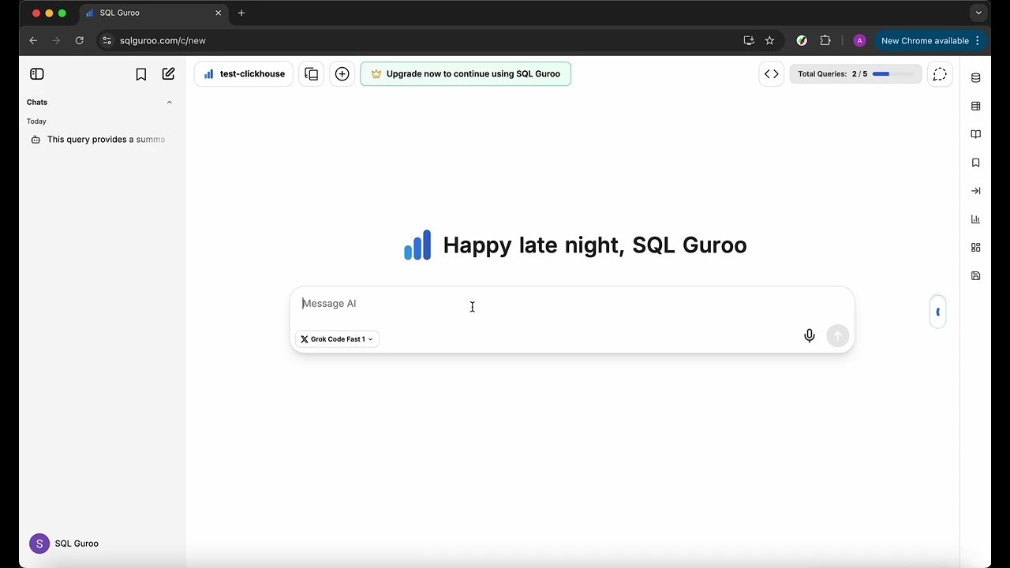Open the database connections panel

click(975, 77)
